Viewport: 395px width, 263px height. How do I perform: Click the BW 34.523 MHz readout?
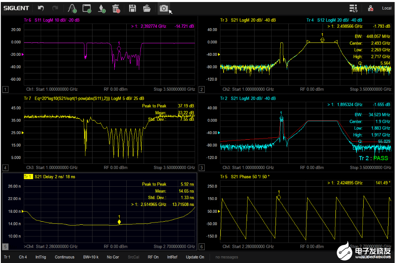[x=372, y=115]
